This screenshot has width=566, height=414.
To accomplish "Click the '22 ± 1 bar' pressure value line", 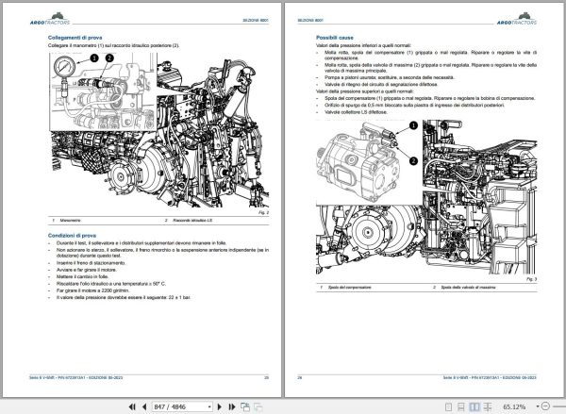I will (x=124, y=297).
